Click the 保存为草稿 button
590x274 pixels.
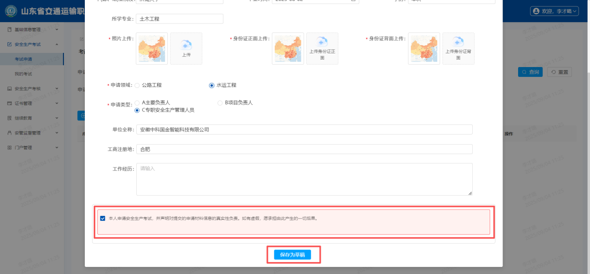click(293, 255)
